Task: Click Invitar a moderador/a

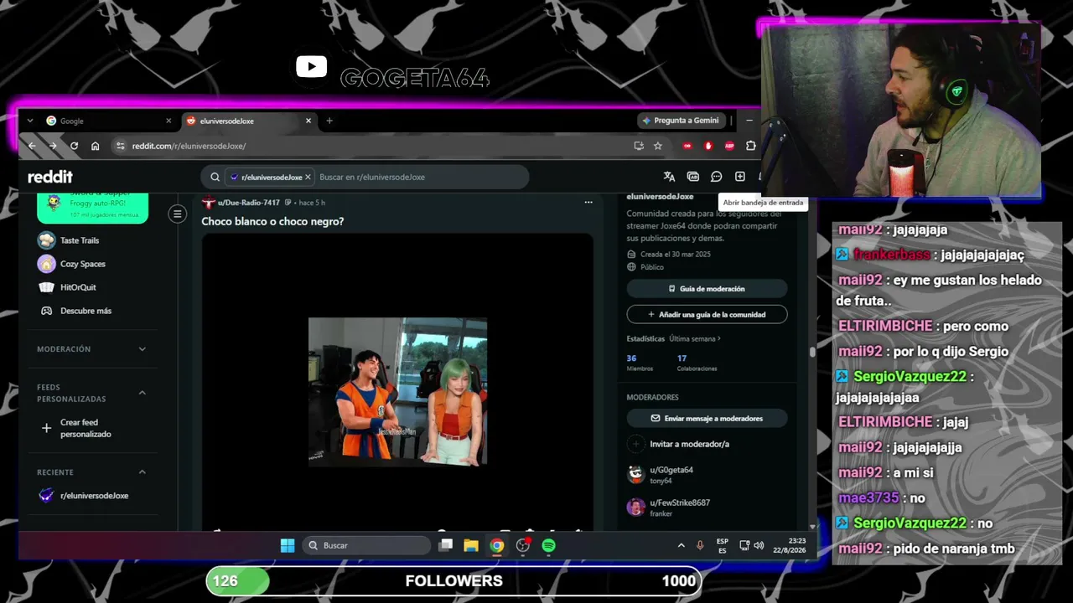Action: (x=679, y=444)
